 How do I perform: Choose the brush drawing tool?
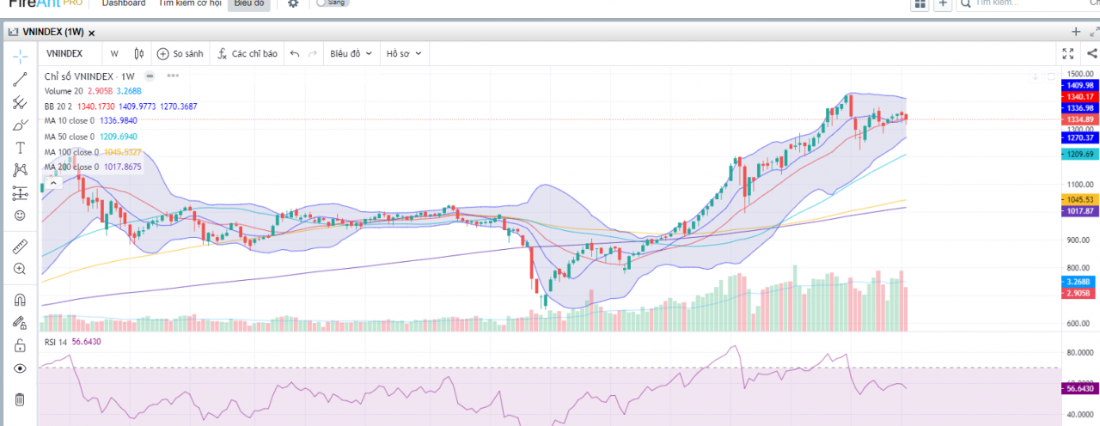[x=20, y=125]
